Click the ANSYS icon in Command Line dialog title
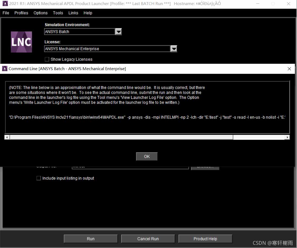This screenshot has width=297, height=248. [x=4, y=69]
